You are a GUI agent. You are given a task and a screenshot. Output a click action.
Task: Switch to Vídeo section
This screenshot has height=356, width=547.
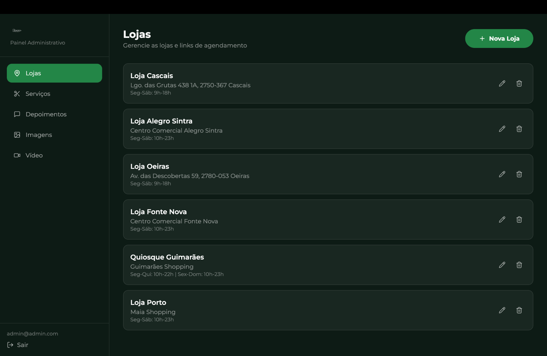pyautogui.click(x=54, y=155)
